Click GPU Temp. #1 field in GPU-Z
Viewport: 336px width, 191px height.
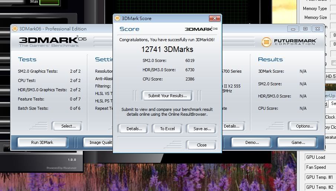(x=320, y=177)
